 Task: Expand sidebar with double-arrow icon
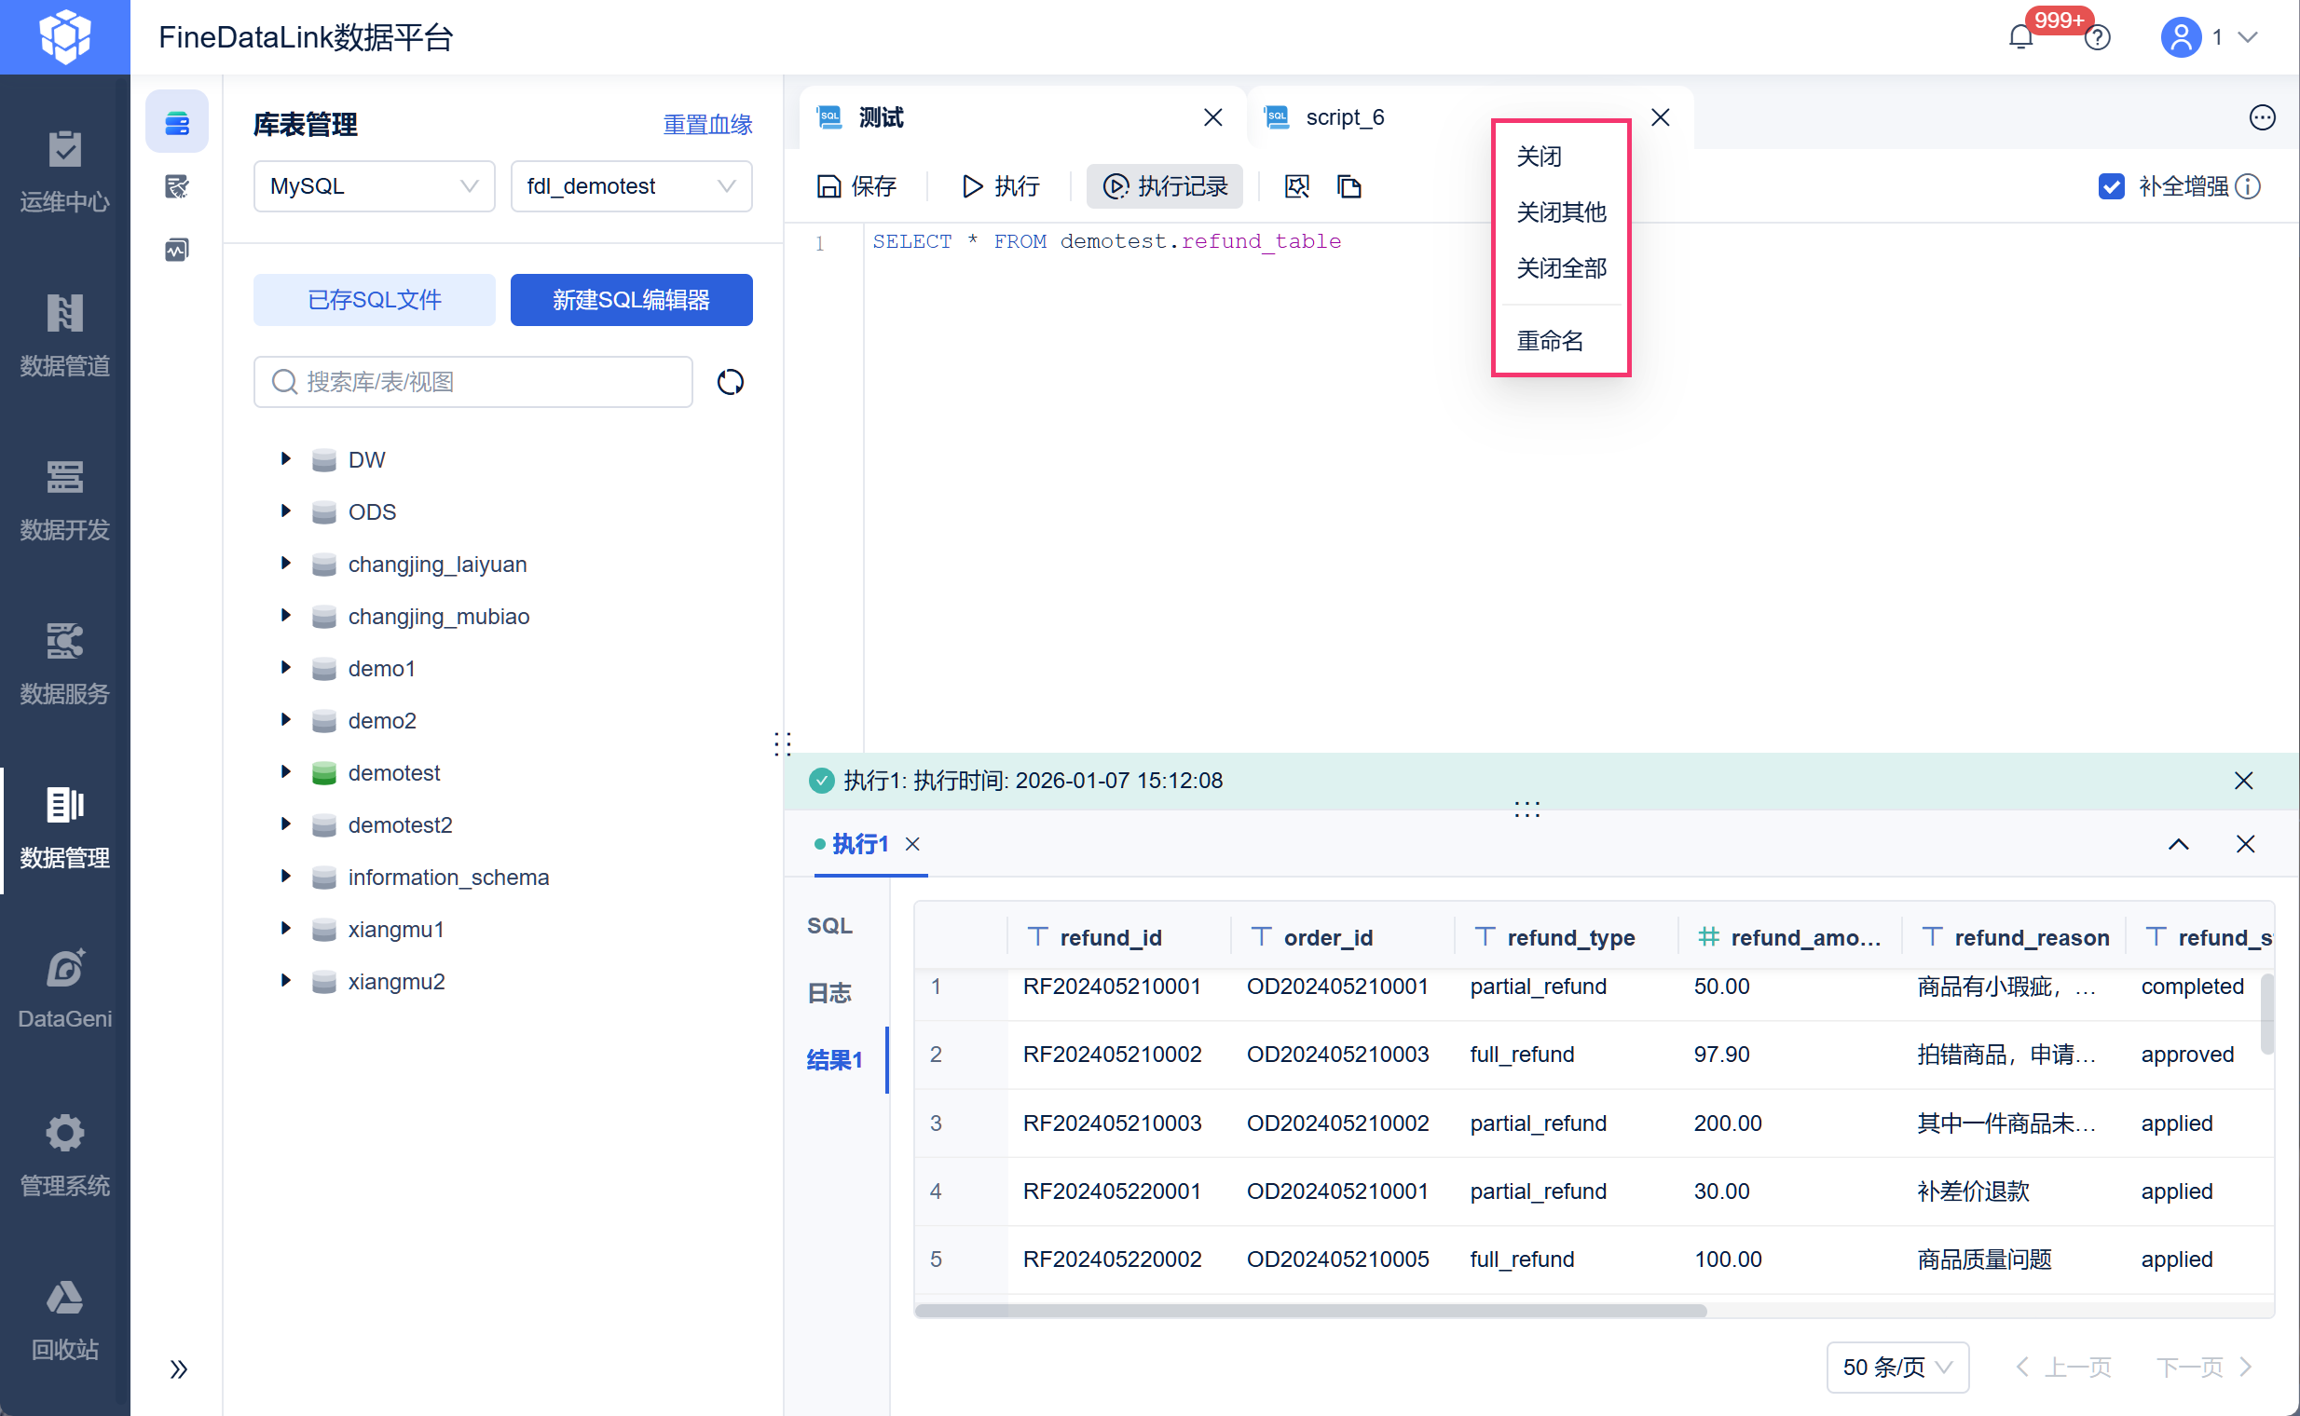coord(178,1368)
